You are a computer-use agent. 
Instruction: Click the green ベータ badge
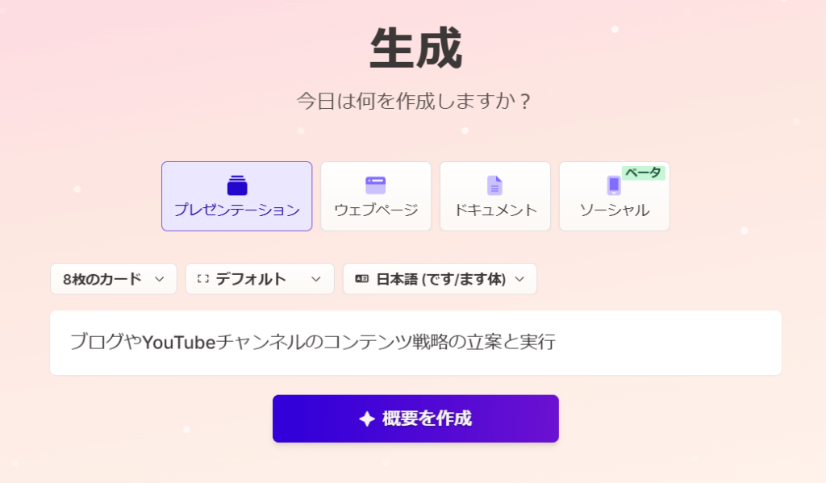(643, 173)
